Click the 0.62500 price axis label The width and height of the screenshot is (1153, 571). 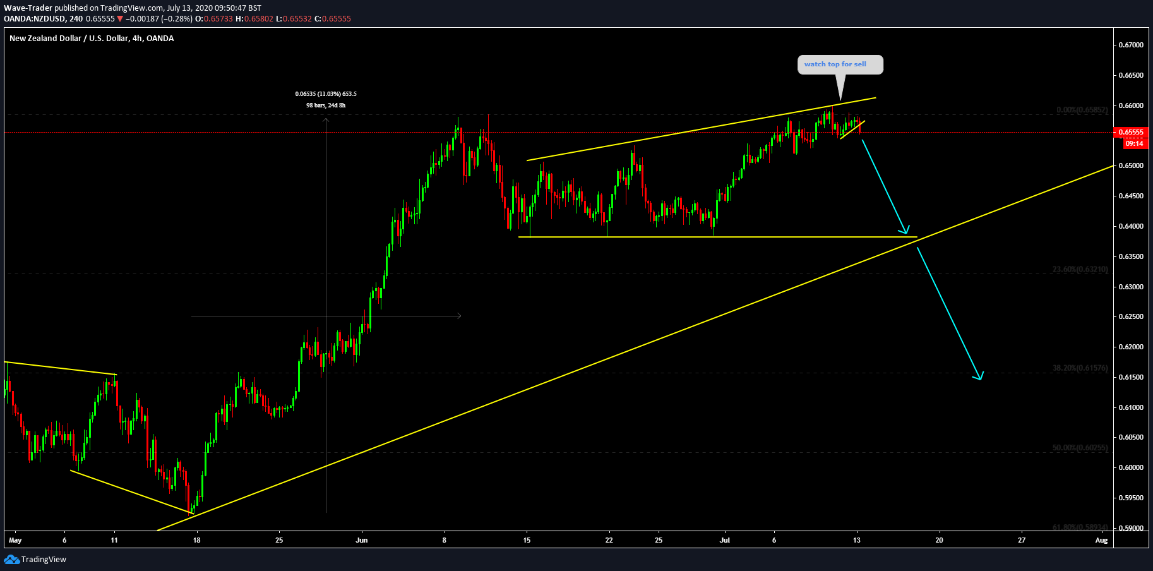1131,316
